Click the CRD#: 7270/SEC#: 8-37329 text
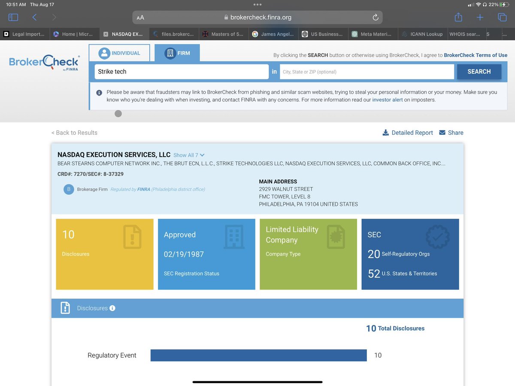Viewport: 515px width, 386px height. pos(91,174)
